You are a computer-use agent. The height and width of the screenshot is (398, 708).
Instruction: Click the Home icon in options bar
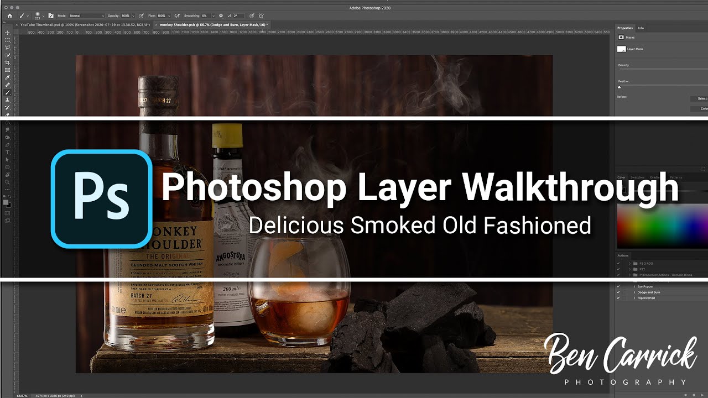(x=9, y=16)
